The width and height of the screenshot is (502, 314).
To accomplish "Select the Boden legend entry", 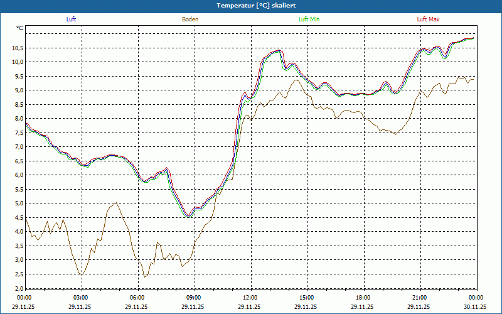I will pyautogui.click(x=190, y=19).
